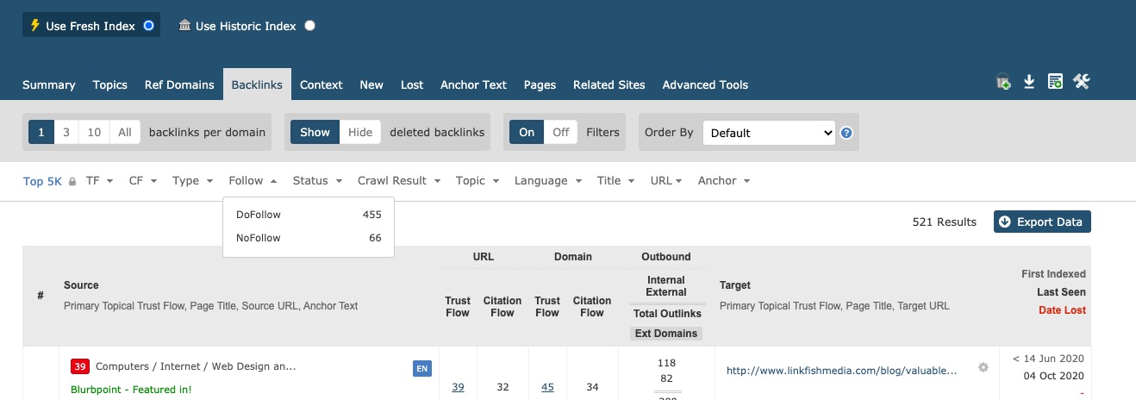The image size is (1136, 400).
Task: Click the Export Data button
Action: pos(1041,222)
